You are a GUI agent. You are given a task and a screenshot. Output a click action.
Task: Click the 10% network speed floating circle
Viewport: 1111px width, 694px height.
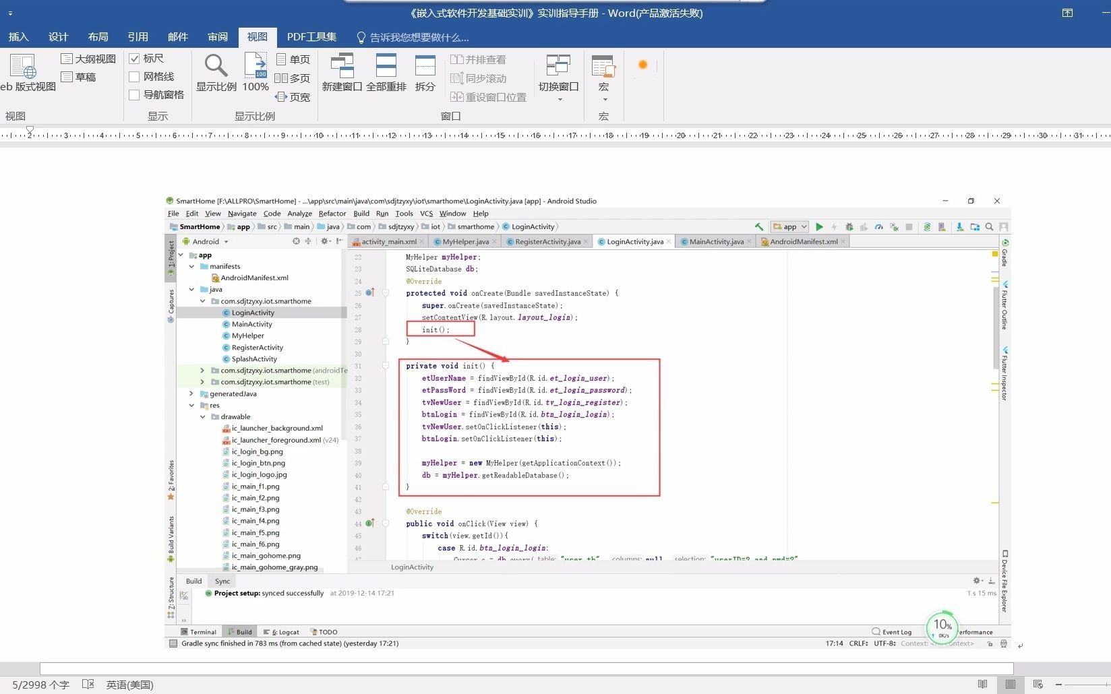[942, 627]
